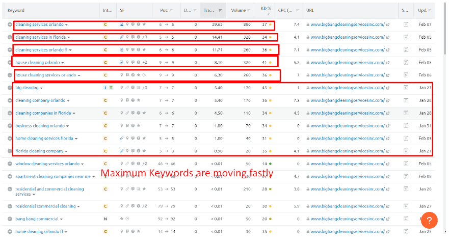Screen dimensions: 449x243
Task: Click KD value 45 for big cleaning
Action: tap(265, 88)
